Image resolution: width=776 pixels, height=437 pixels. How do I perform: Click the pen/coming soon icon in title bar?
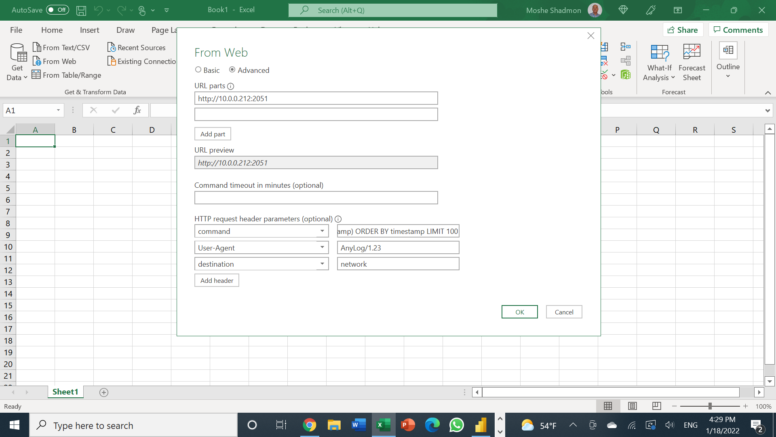(651, 10)
